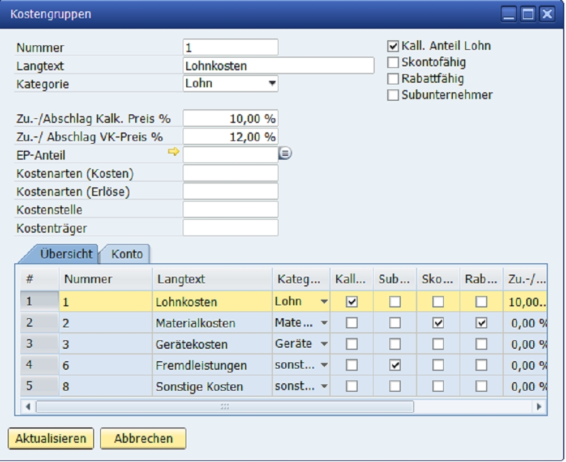Click the Langtext field containing Lohnkosten

pyautogui.click(x=278, y=66)
